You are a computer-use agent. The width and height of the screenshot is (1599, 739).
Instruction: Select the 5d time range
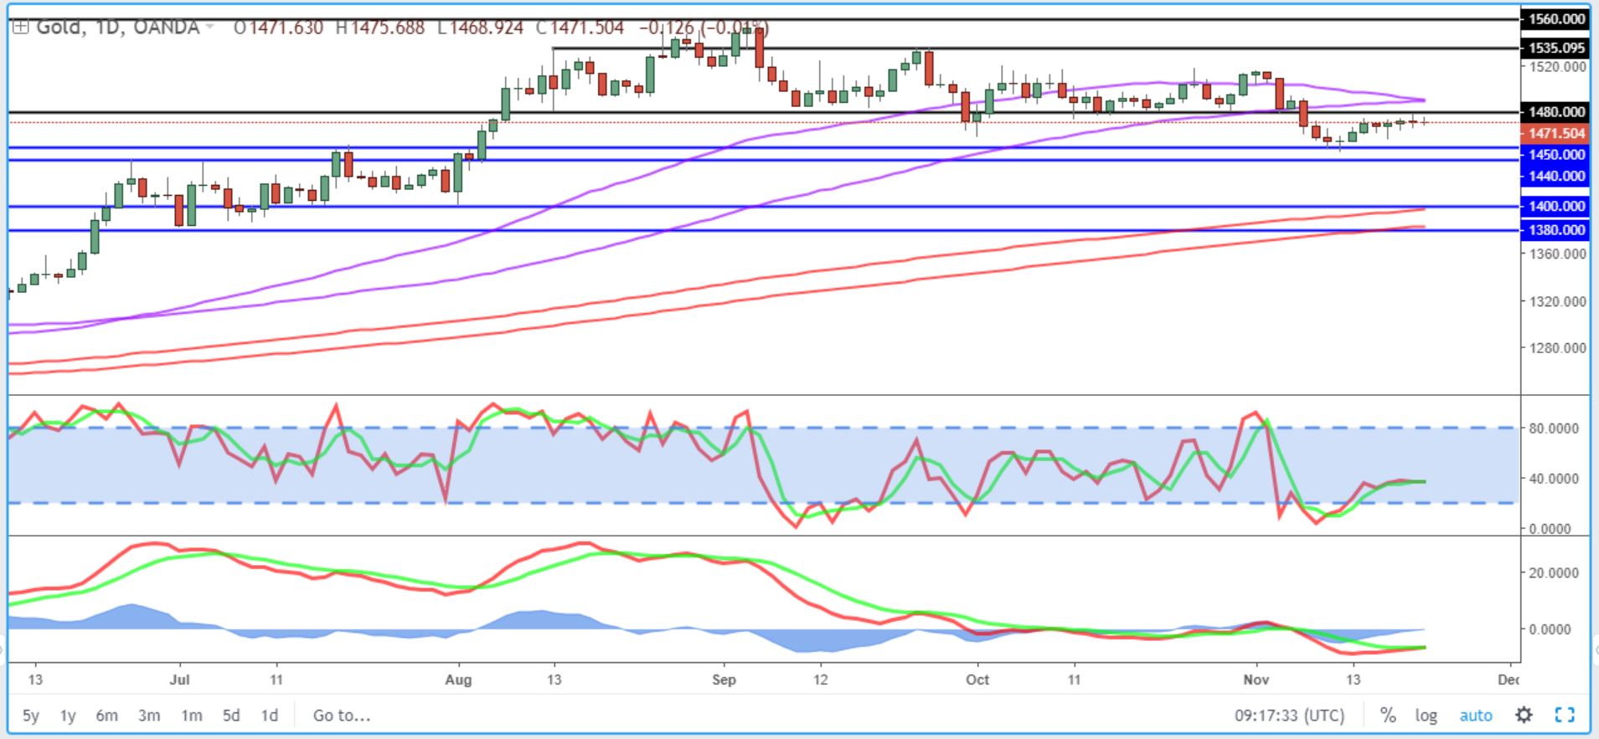tap(231, 716)
